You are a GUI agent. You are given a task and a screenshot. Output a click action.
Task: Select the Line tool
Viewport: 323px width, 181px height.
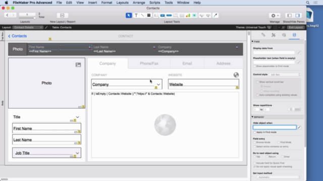tap(142, 16)
